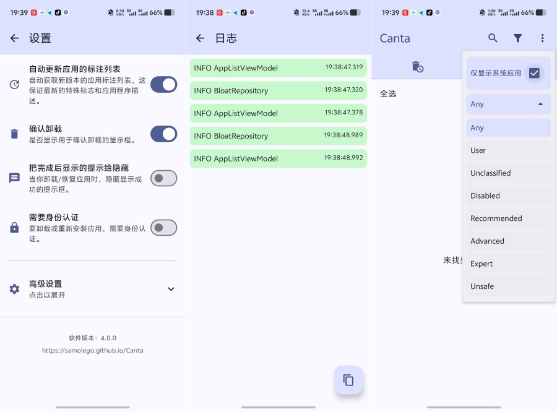
Task: Open the samolego.github.io/Canta link
Action: (93, 350)
